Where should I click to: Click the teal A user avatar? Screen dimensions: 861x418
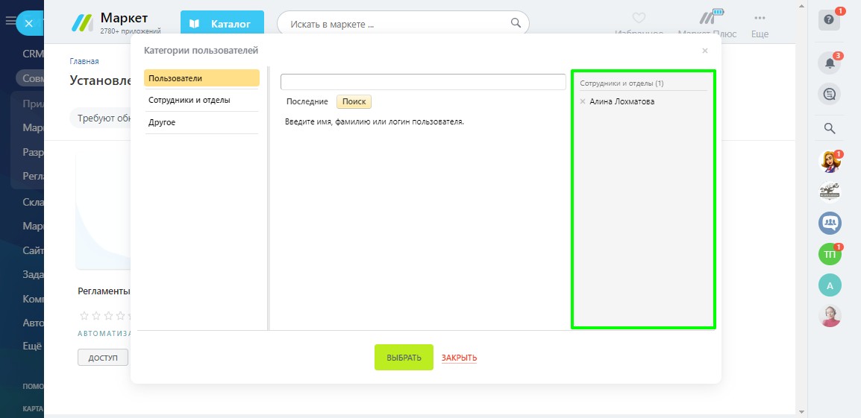[x=829, y=285]
